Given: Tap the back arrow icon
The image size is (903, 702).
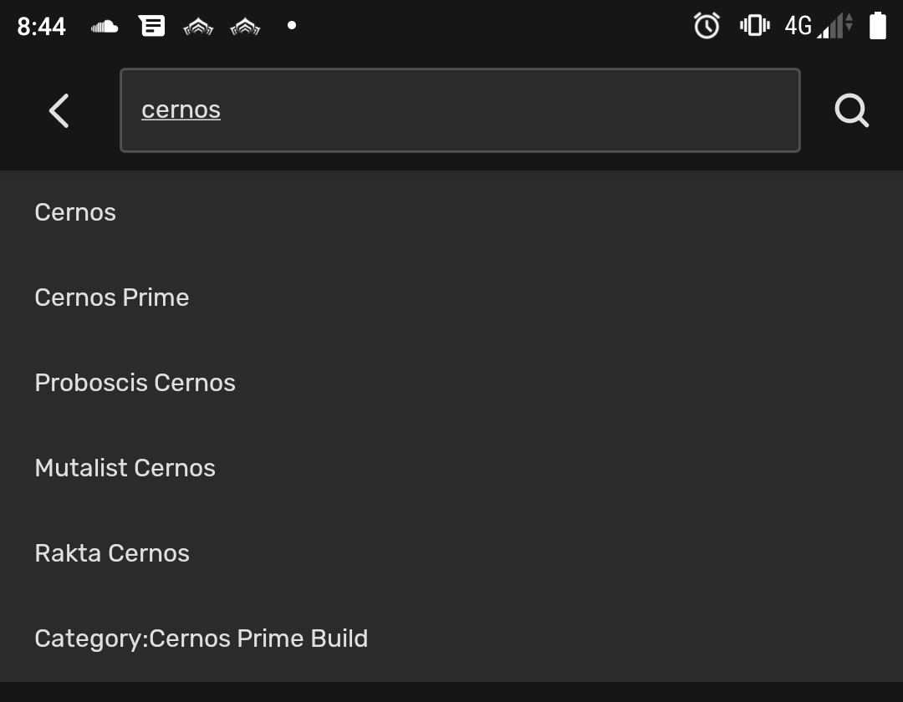Looking at the screenshot, I should pyautogui.click(x=59, y=110).
